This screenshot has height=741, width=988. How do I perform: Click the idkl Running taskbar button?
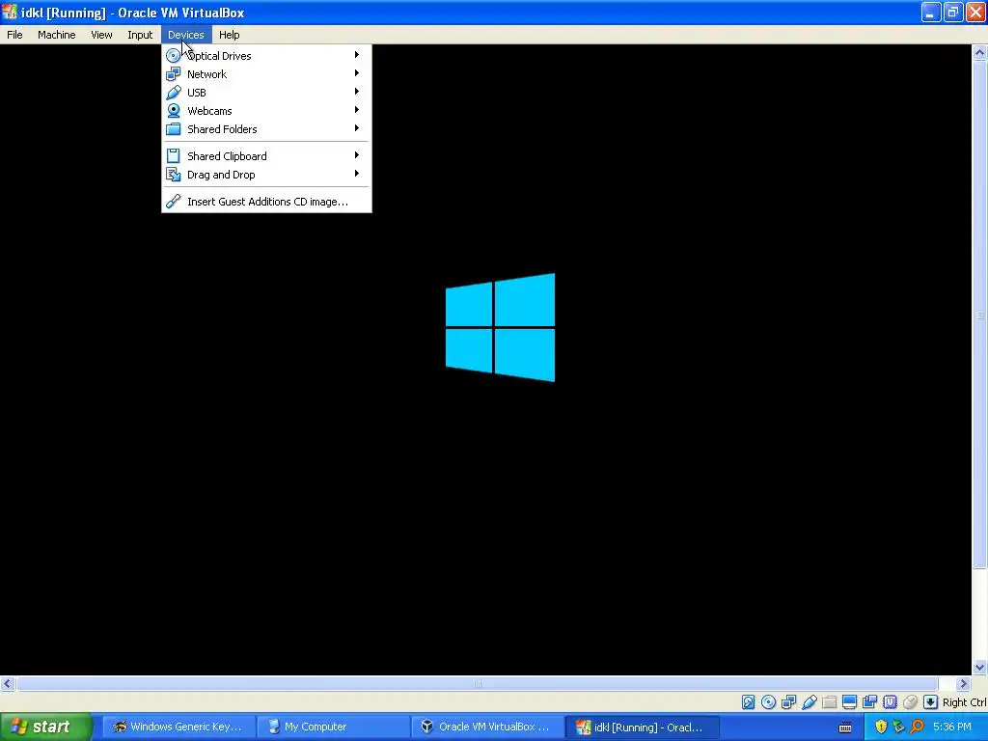pyautogui.click(x=641, y=727)
